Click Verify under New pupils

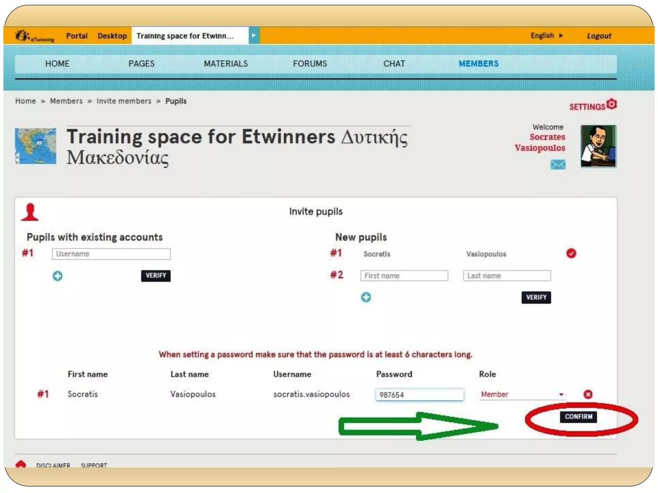pos(536,297)
